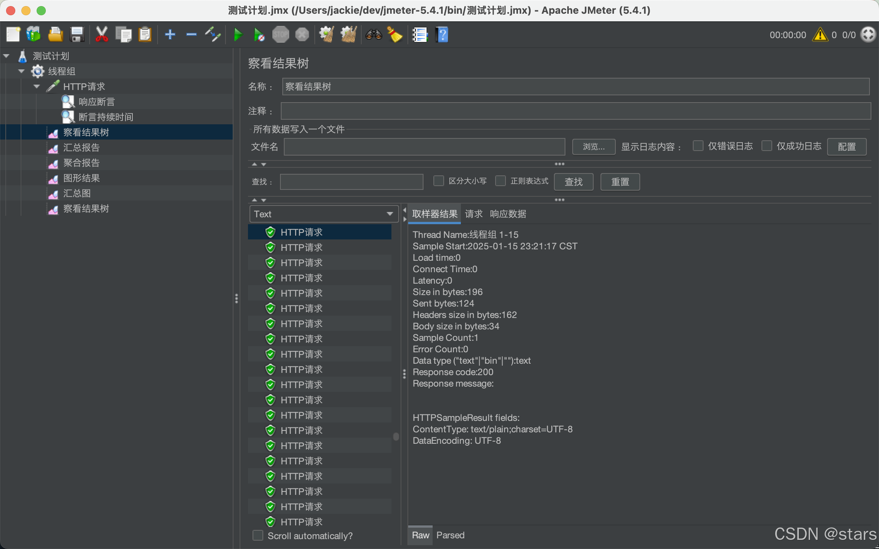
Task: Clear all results with double broom icon
Action: [x=348, y=35]
